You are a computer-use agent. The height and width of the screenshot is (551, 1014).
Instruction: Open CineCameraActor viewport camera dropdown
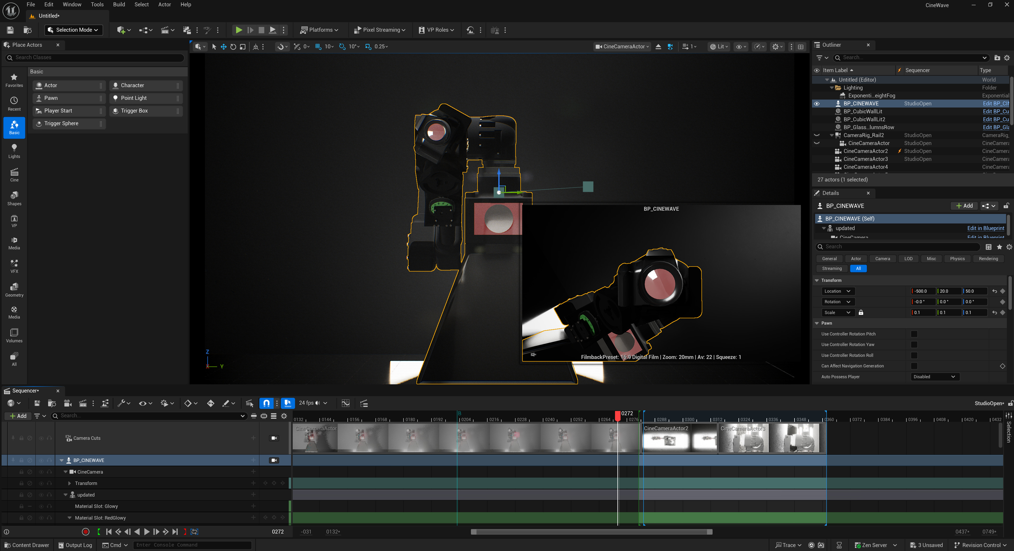point(622,46)
